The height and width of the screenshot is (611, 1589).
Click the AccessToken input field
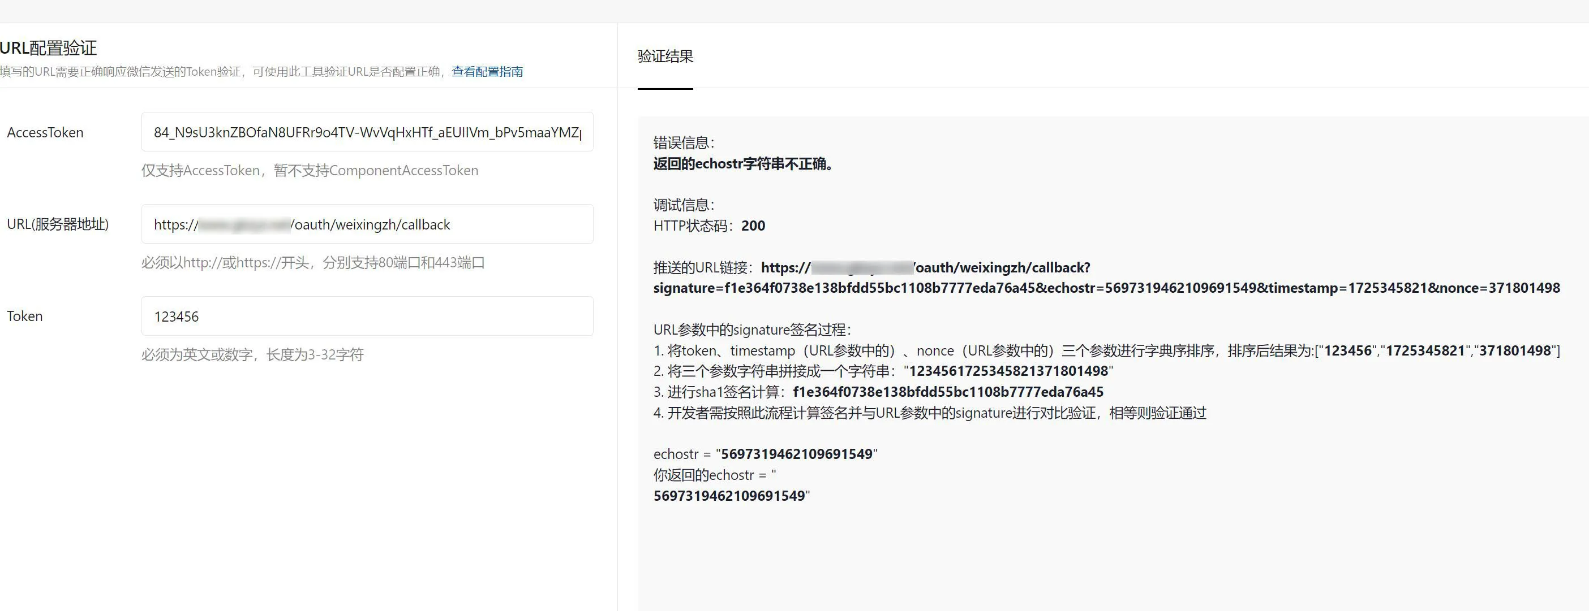click(x=367, y=131)
